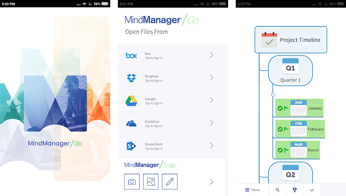This screenshot has height=196, width=346.
Task: Tap the 5:50 PM clock
Action: pyautogui.click(x=8, y=4)
